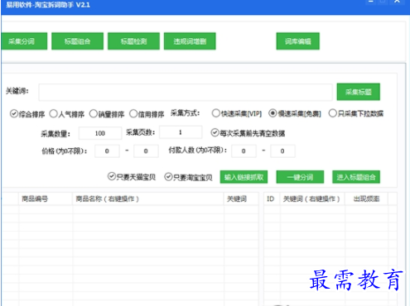This screenshot has width=410, height=306.
Task: Click the 商品名称 (右键操作) column header
Action: [x=148, y=198]
